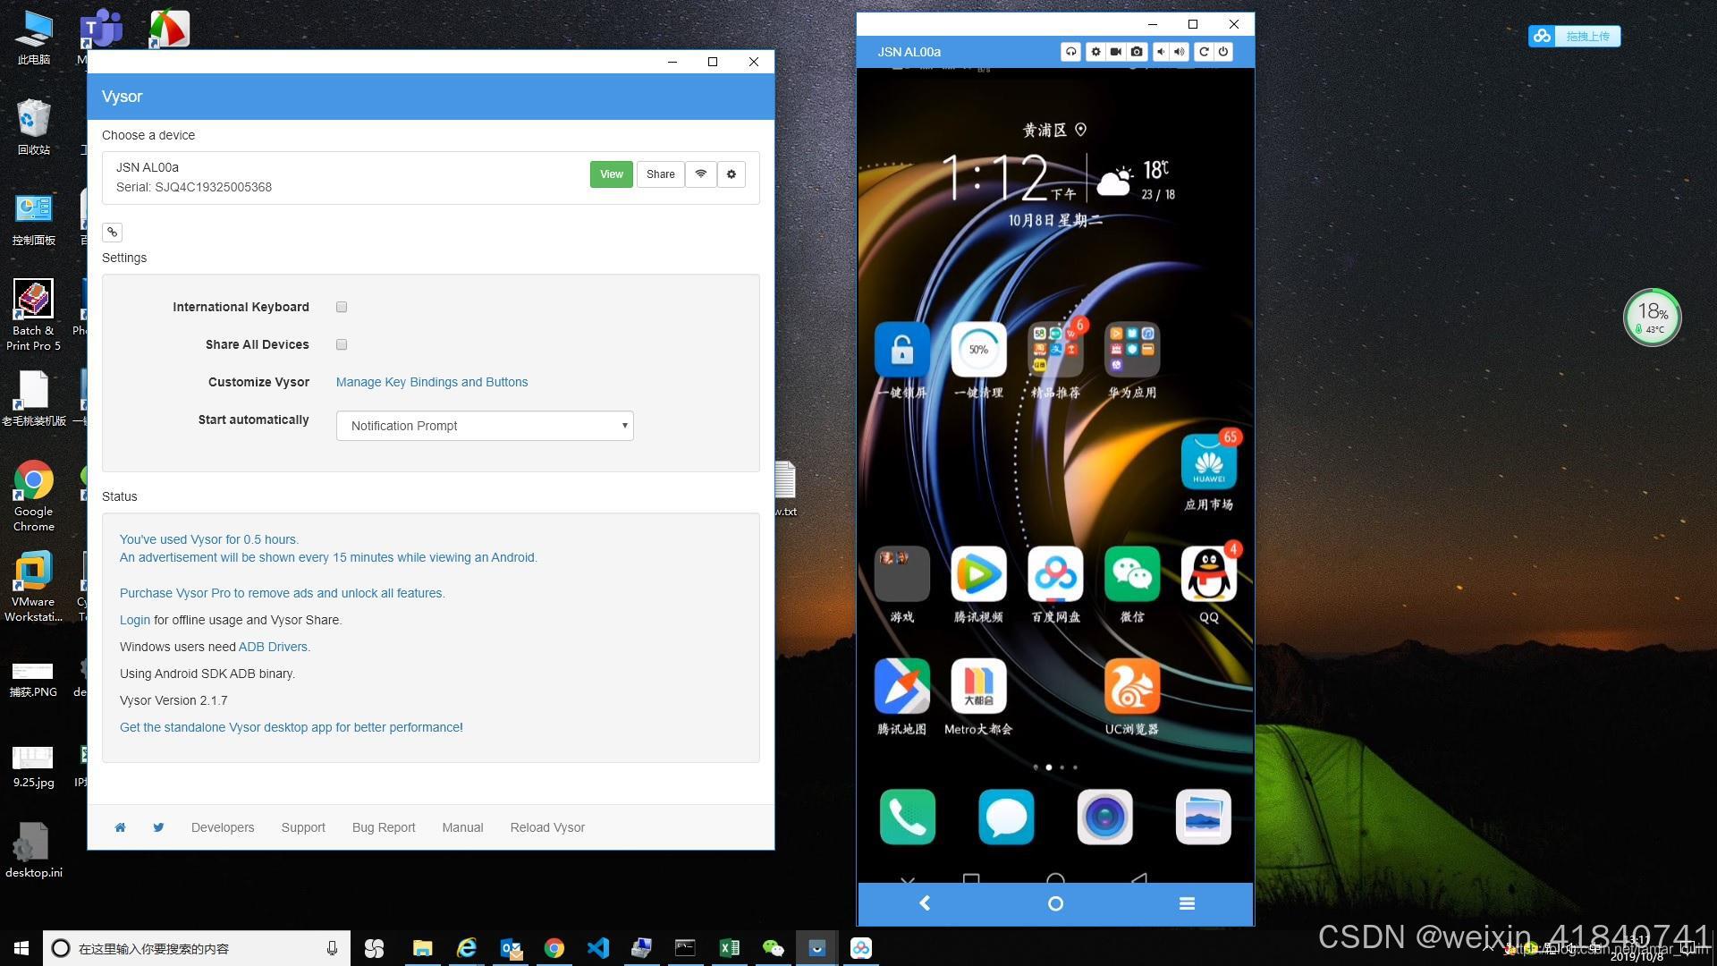Click the Share button for the device
The height and width of the screenshot is (966, 1717).
[660, 174]
